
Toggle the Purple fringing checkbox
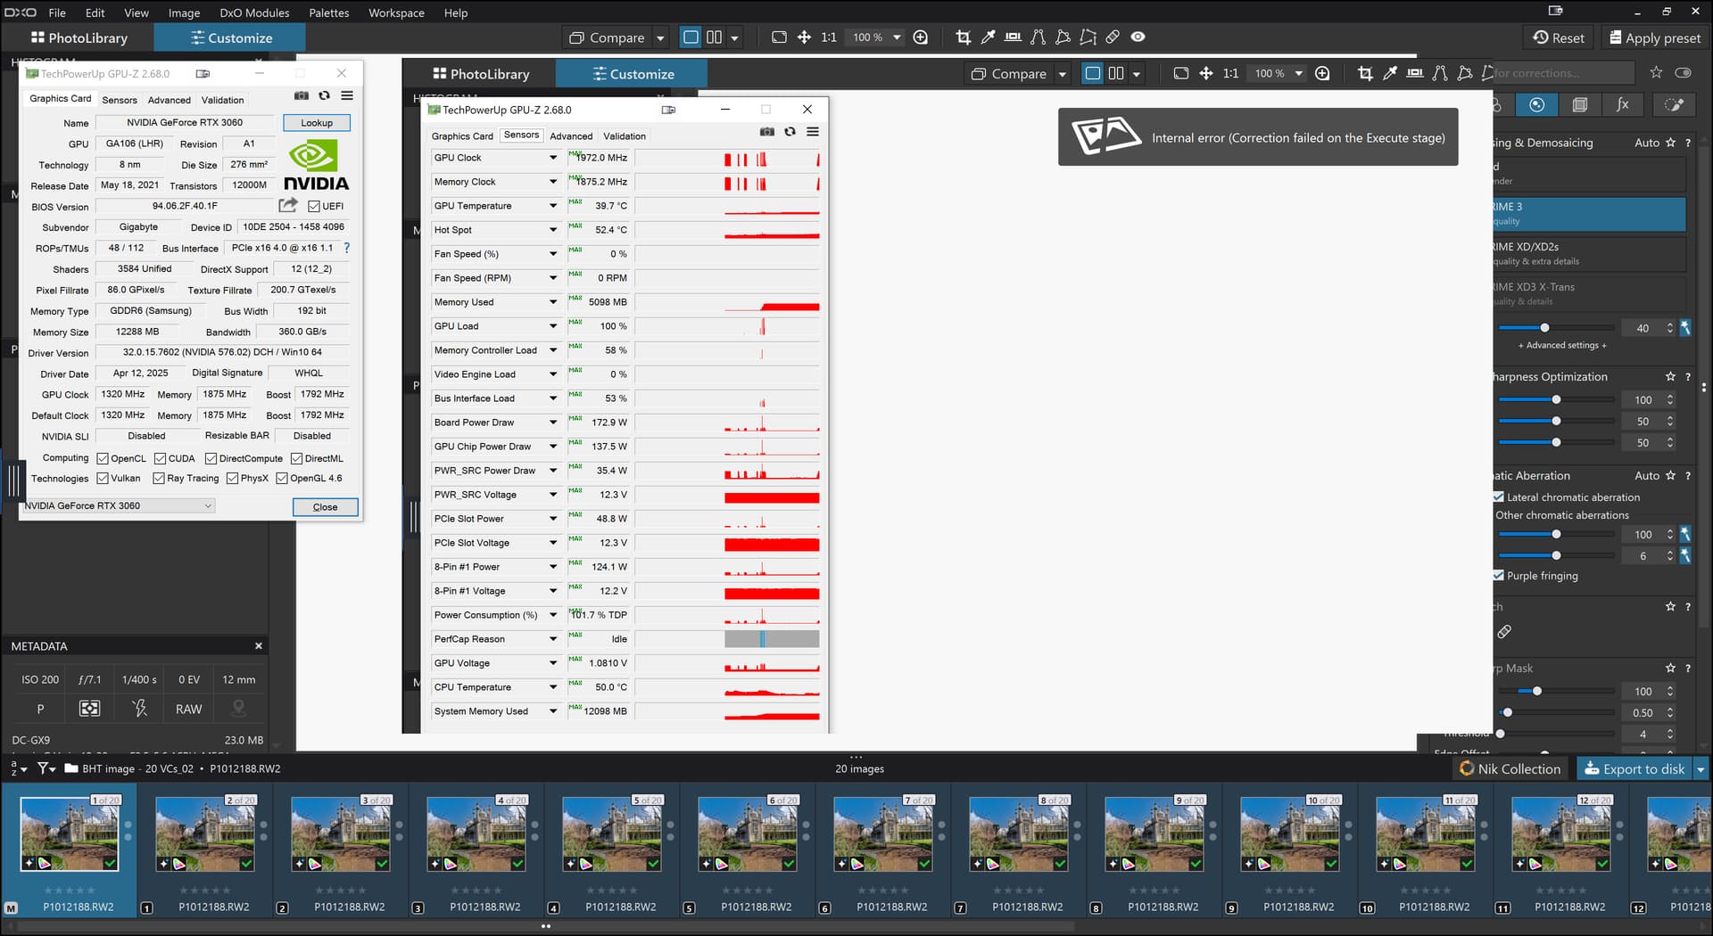click(1499, 576)
